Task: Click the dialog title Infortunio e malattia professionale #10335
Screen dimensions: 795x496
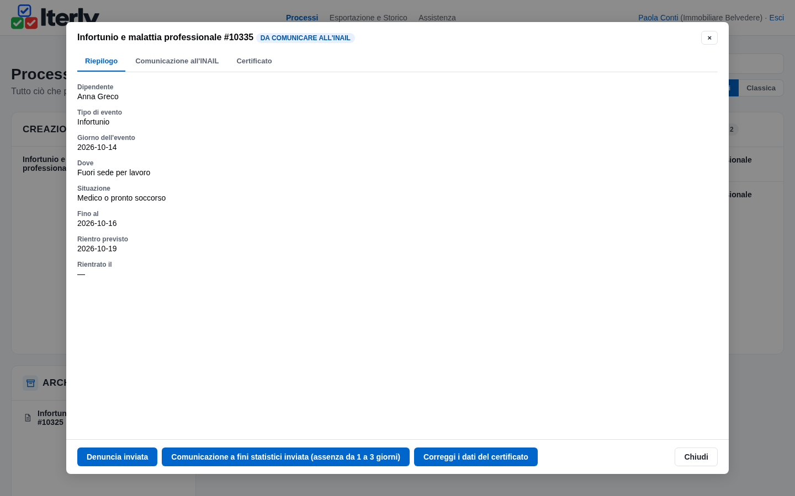Action: [165, 37]
